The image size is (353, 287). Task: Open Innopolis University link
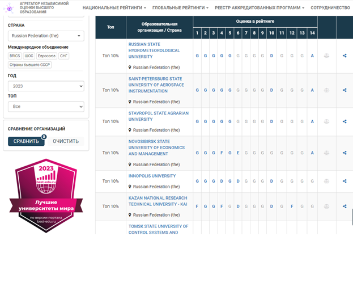152,176
